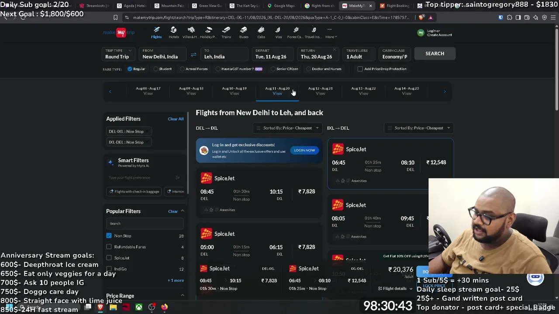Show earlier date ranges

tap(110, 91)
